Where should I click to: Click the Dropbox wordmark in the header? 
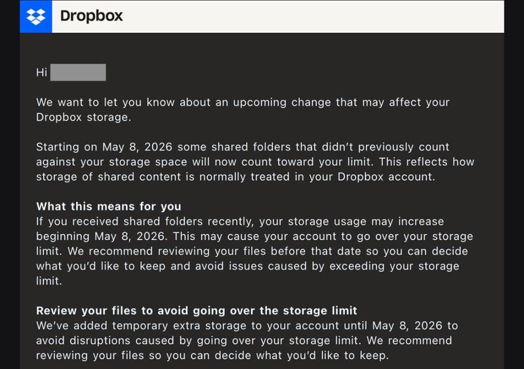point(91,16)
